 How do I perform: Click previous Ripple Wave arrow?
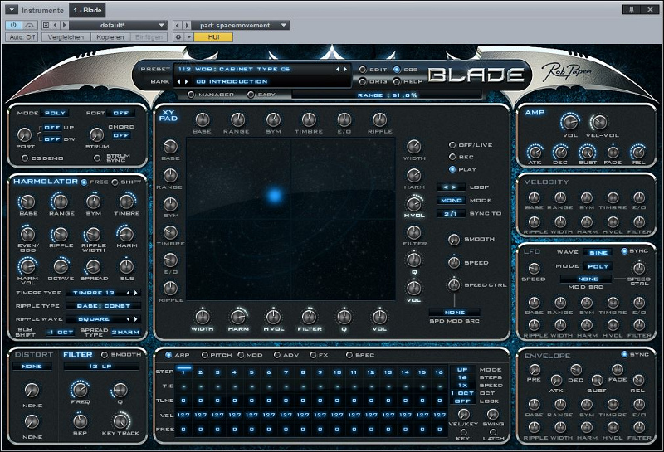[129, 318]
